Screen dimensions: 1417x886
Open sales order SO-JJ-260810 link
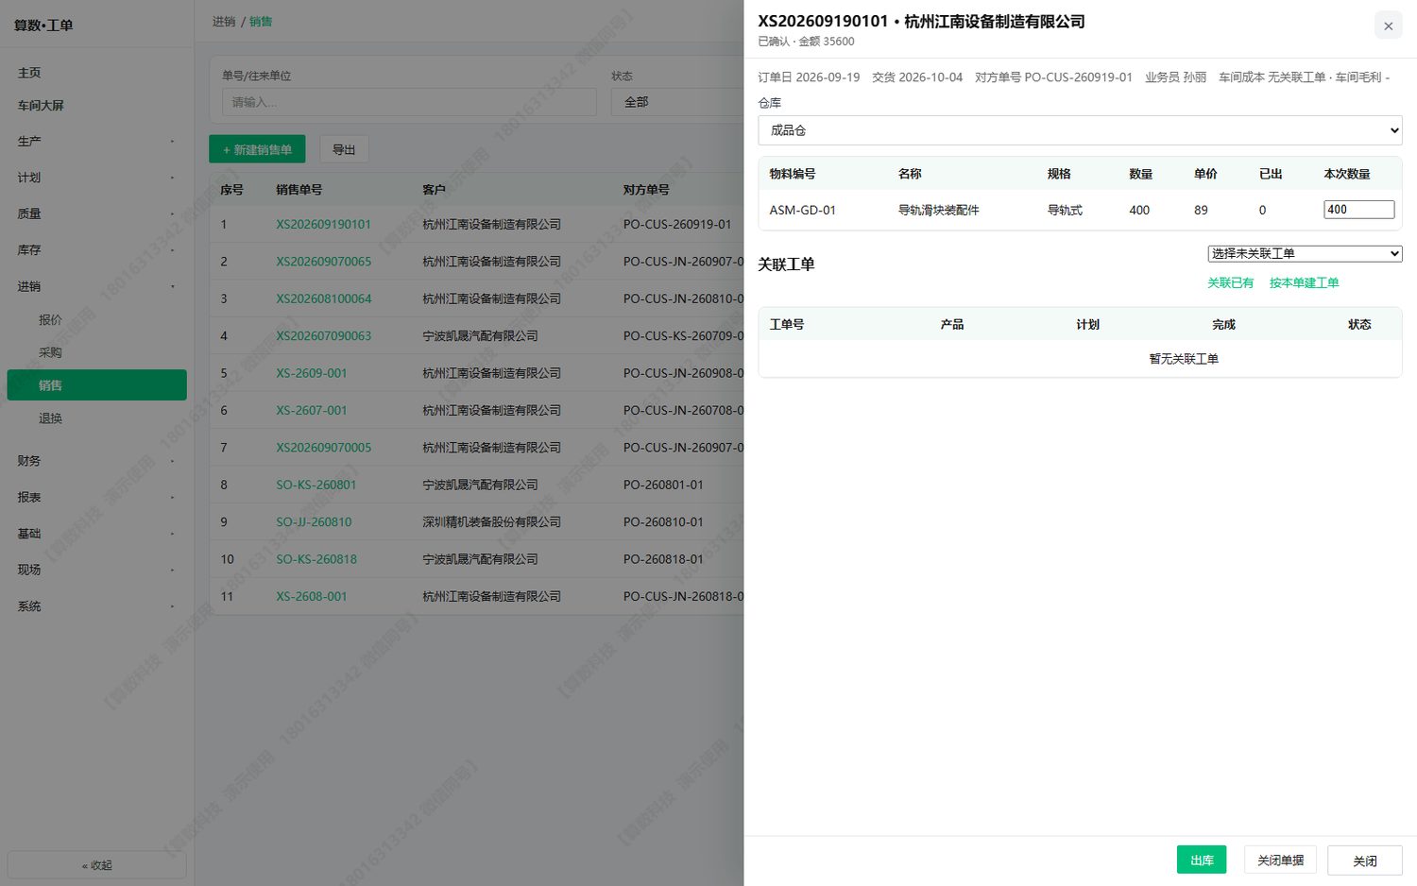314,521
